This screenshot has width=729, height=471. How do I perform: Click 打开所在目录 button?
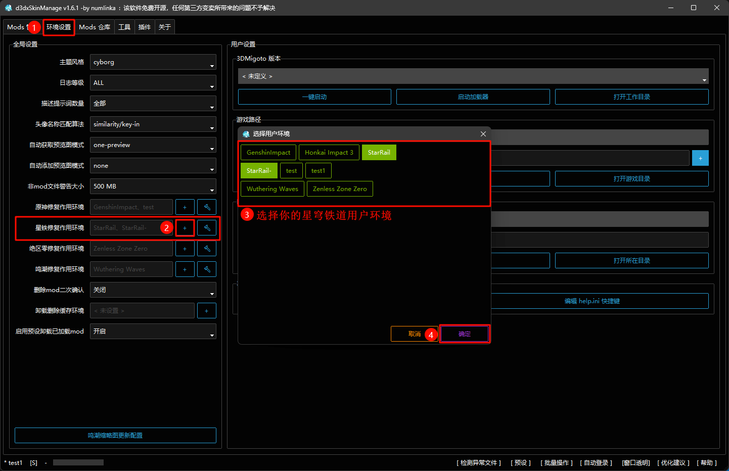tap(632, 261)
